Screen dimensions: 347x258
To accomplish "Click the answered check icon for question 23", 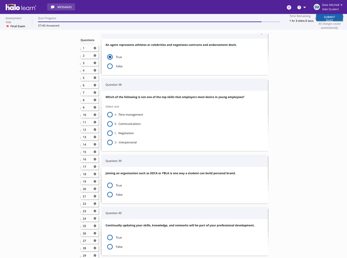I will [x=95, y=211].
